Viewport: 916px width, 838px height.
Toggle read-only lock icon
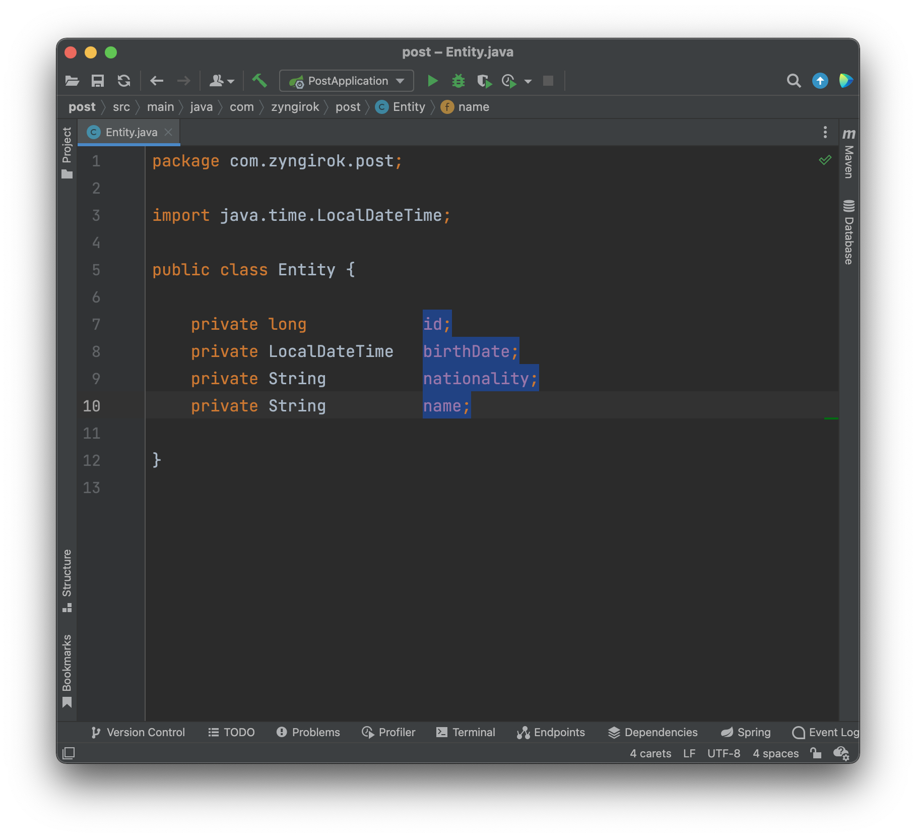coord(816,753)
